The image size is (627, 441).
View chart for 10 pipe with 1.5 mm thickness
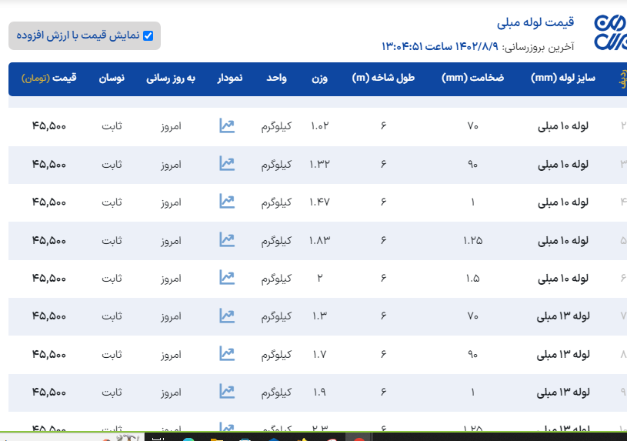(x=226, y=277)
